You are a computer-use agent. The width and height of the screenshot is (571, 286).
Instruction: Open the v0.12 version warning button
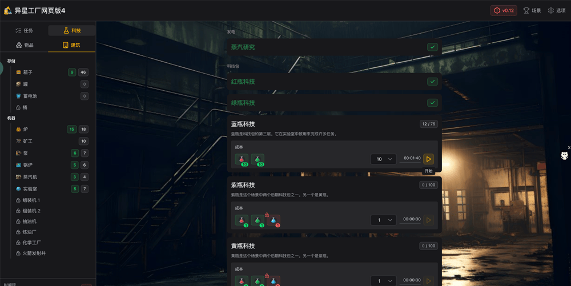pos(504,10)
